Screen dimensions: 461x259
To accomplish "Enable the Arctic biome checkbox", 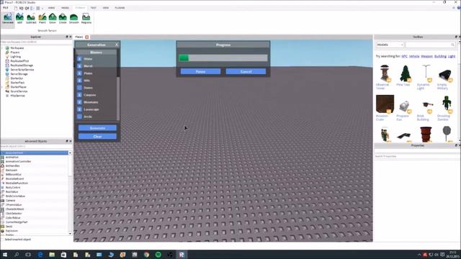I will click(x=79, y=117).
